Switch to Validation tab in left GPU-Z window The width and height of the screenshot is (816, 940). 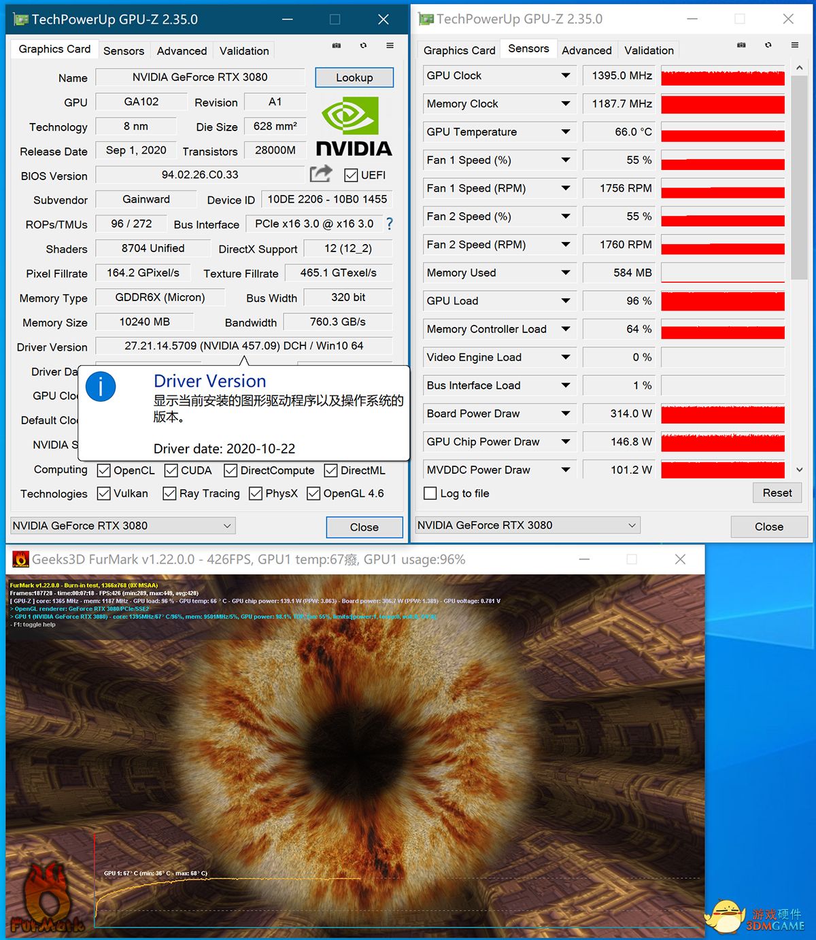click(244, 51)
